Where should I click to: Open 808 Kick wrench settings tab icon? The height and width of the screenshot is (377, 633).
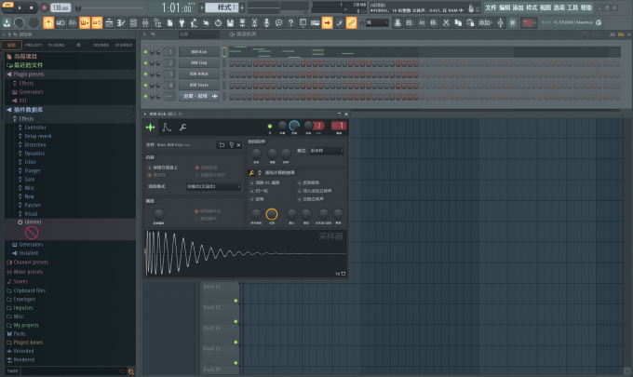[182, 128]
